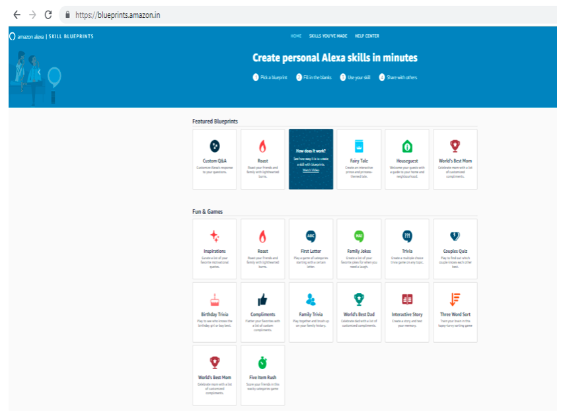Open the Houseguest green house icon
Screen dimensions: 565x420
(x=407, y=146)
